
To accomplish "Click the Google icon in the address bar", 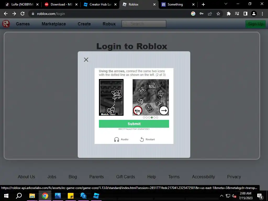I will (193, 14).
